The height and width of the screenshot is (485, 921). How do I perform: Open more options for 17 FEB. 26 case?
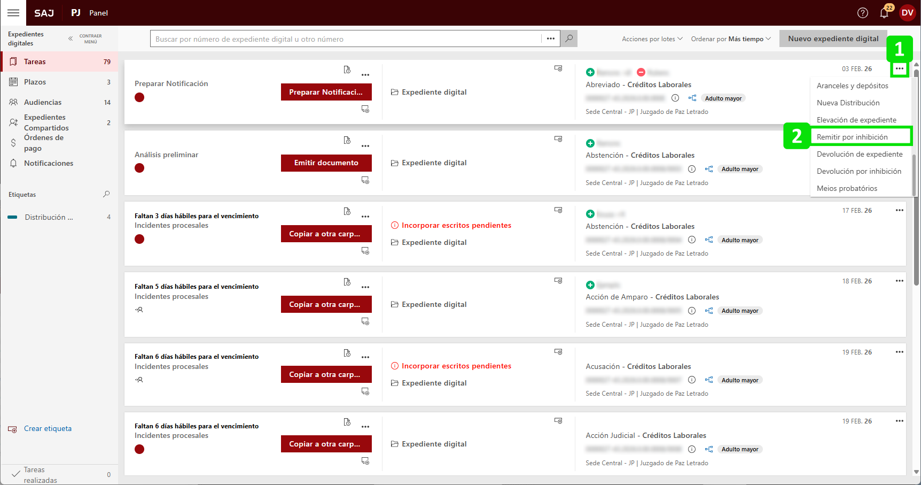899,210
